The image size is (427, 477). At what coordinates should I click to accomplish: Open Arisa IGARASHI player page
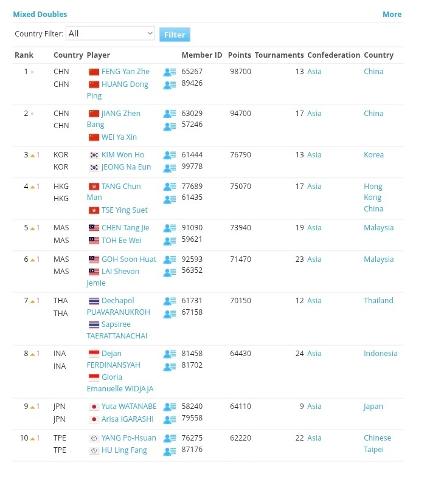pos(127,419)
